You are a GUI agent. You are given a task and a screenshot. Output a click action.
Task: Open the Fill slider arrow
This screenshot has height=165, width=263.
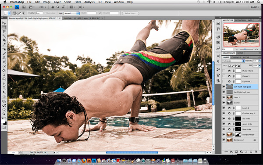259,66
